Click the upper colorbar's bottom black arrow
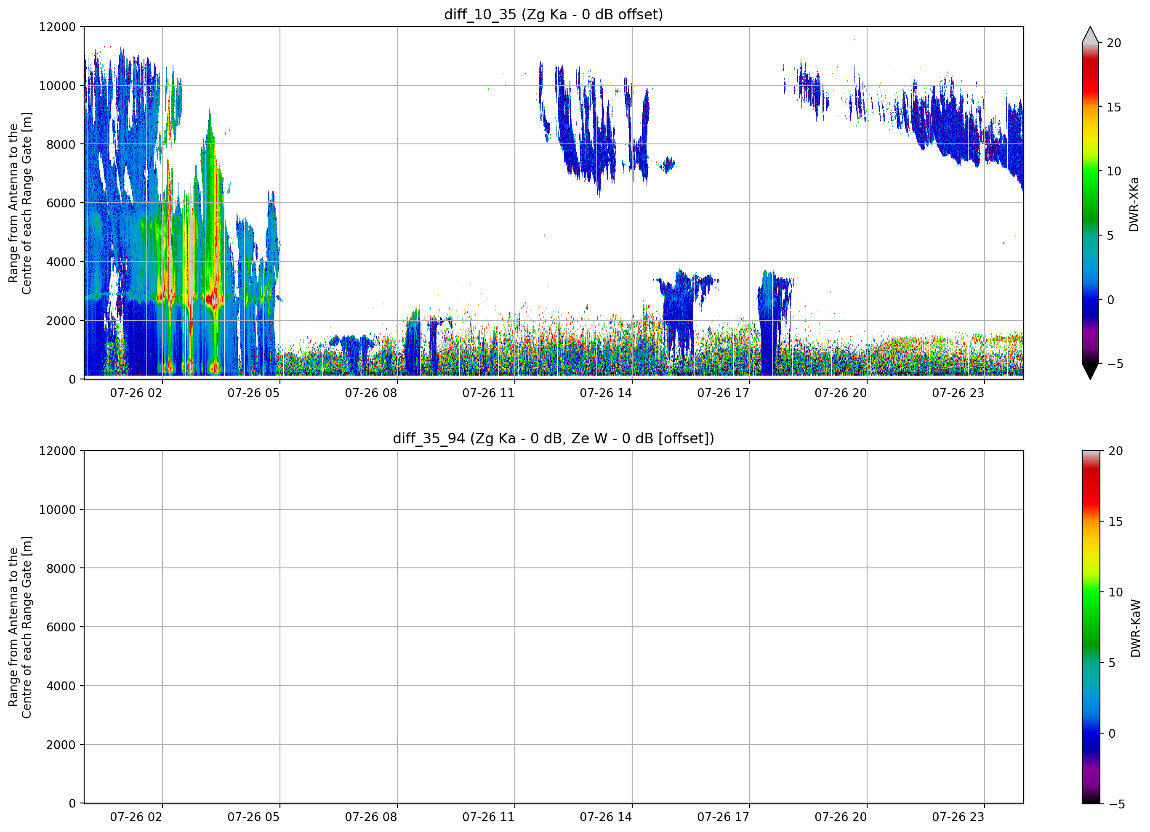The height and width of the screenshot is (832, 1150). [1090, 371]
